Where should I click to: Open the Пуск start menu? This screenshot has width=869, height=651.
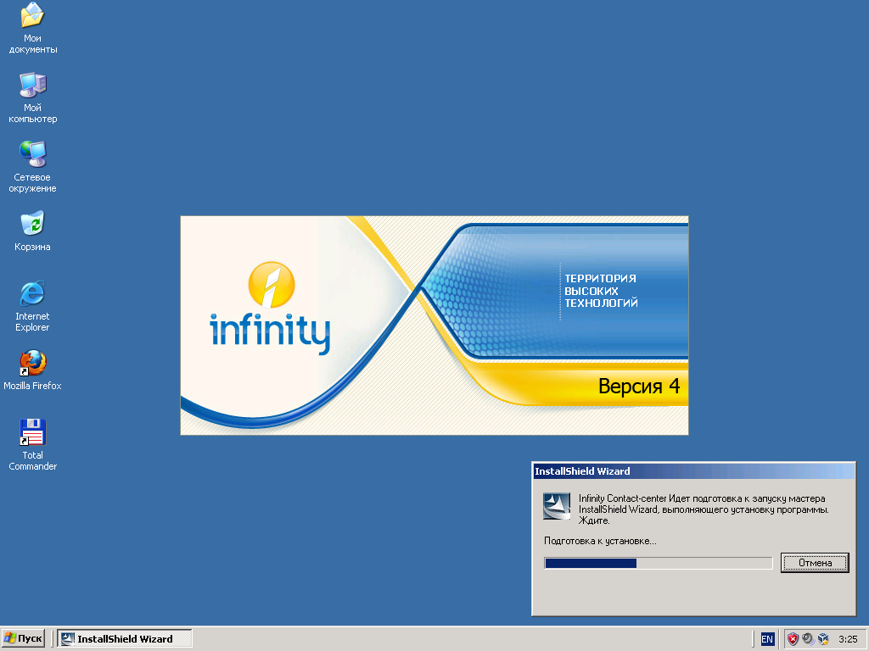coord(23,638)
